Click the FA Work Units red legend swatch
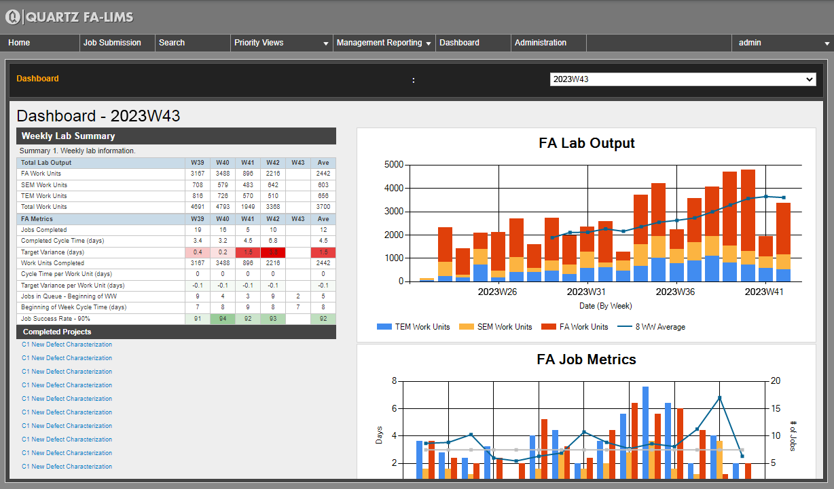The width and height of the screenshot is (834, 489). (548, 327)
